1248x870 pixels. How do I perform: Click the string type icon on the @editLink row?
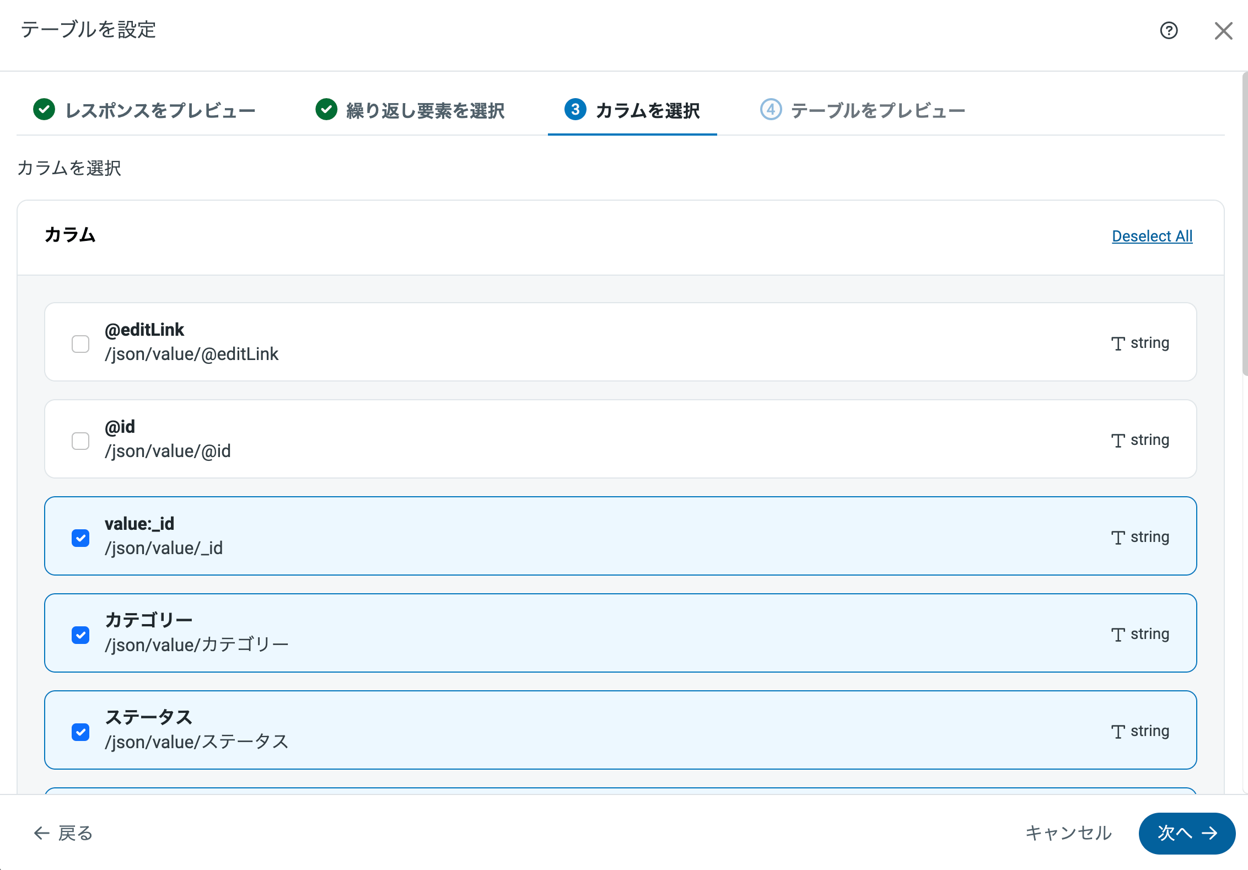(1118, 343)
